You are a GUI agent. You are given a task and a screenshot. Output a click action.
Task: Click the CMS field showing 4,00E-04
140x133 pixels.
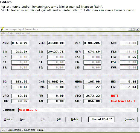tap(56, 82)
